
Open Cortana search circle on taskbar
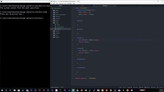pos(6,90)
